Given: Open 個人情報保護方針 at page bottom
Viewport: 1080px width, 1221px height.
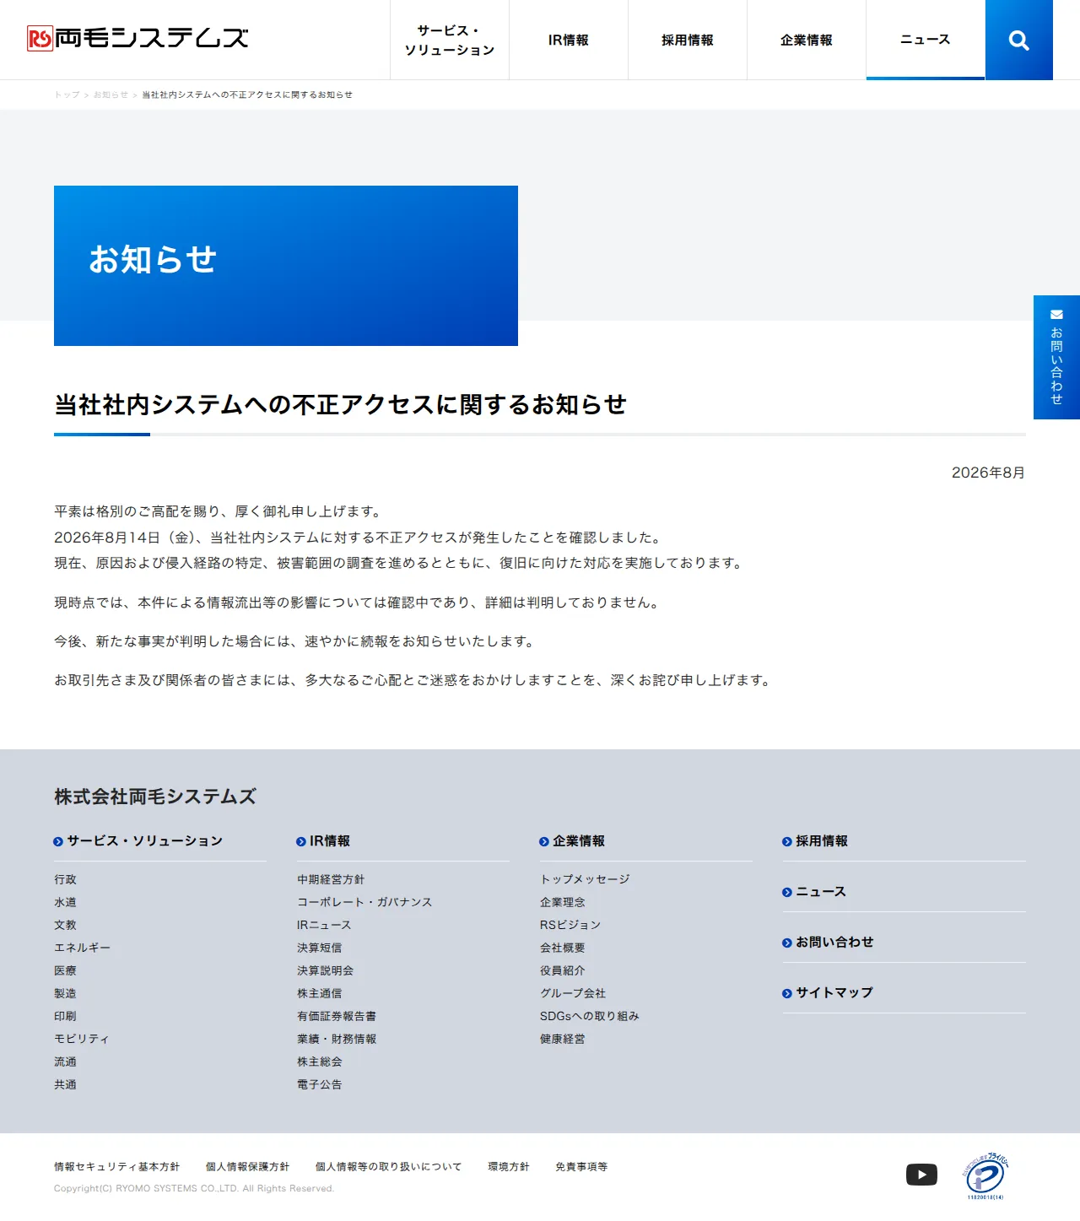Looking at the screenshot, I should [x=247, y=1167].
